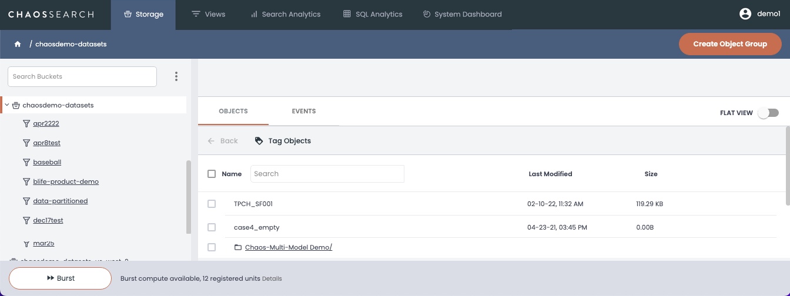
Task: Open dec17test object group
Action: (x=48, y=220)
